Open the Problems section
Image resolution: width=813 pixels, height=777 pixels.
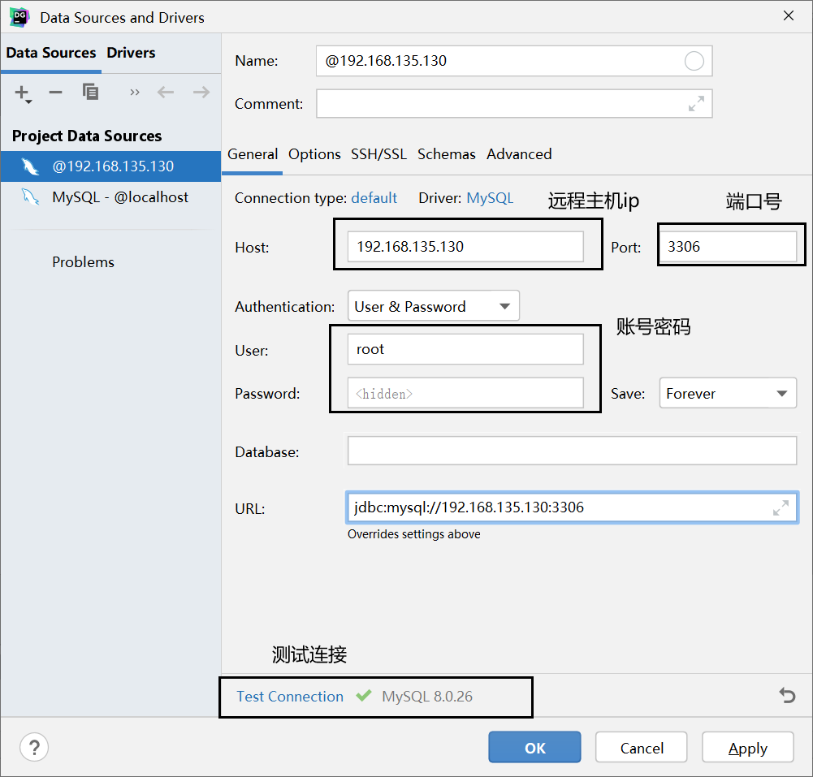83,262
